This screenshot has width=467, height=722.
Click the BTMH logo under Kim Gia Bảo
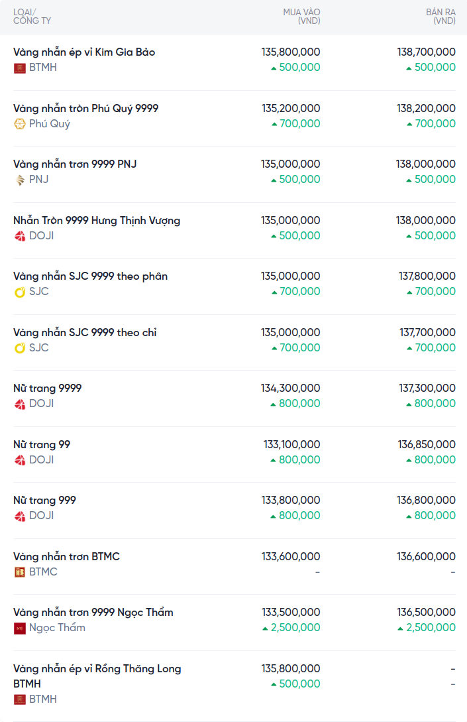tap(20, 68)
